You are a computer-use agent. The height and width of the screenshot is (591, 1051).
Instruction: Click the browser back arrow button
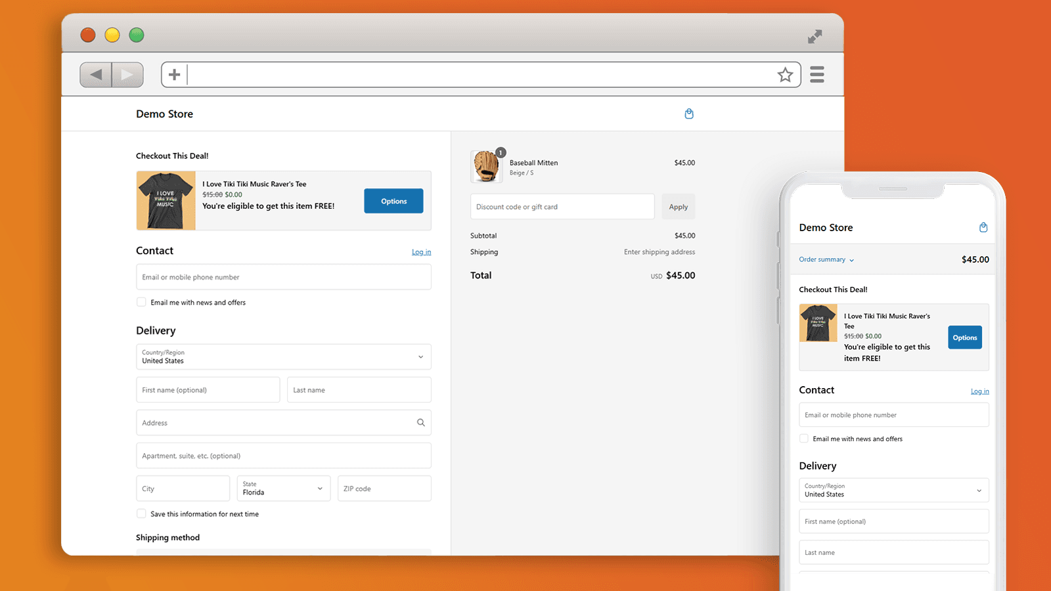96,75
